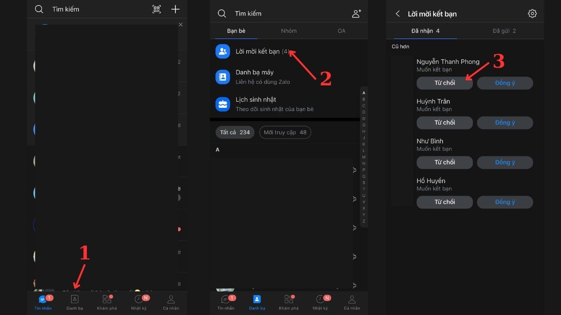Select Tất cả 234 filter
The image size is (561, 315).
pyautogui.click(x=235, y=132)
